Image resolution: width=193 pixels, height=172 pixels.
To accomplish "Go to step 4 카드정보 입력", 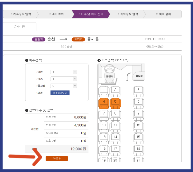I will tap(128, 14).
